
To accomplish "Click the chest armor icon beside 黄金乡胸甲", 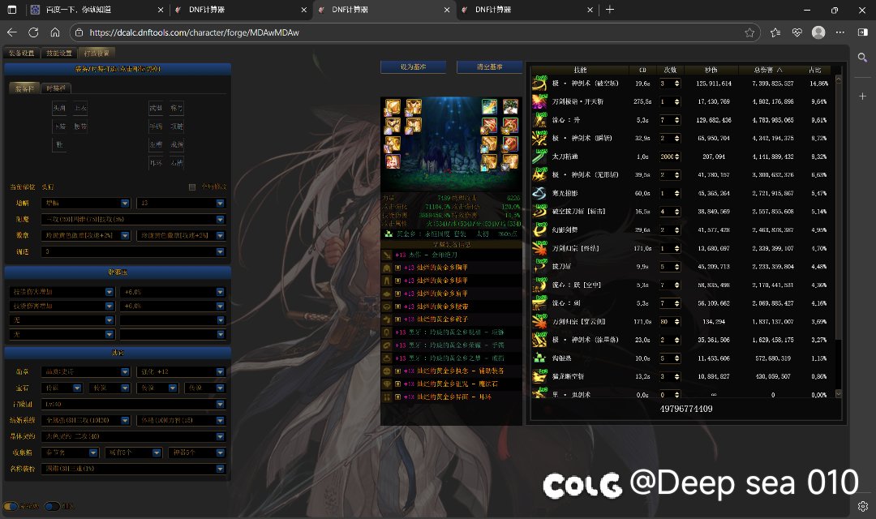I will coord(387,268).
